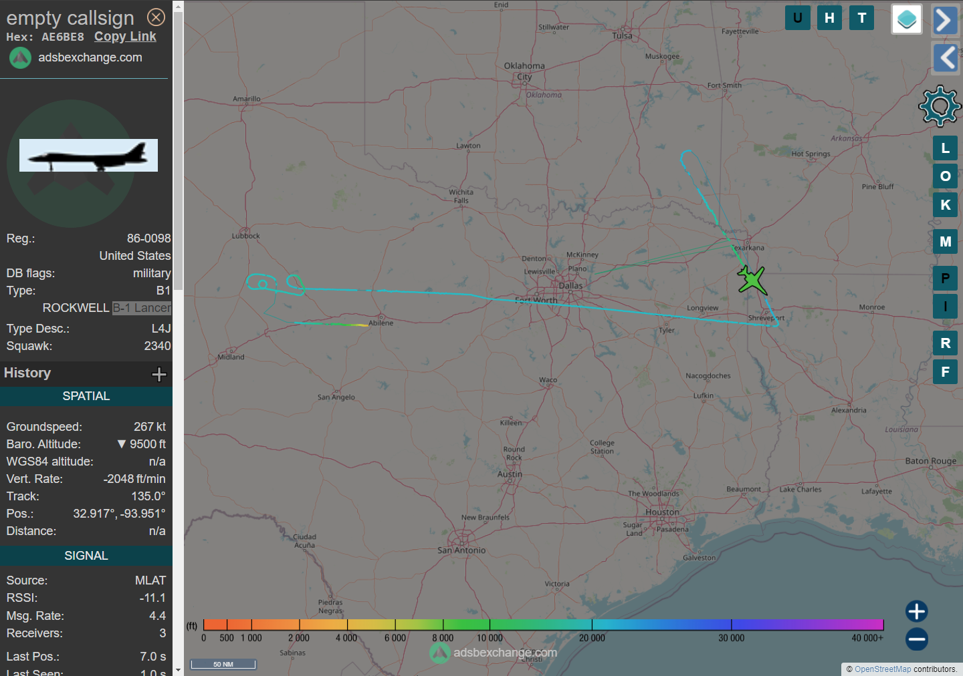Toggle the O map option button
The width and height of the screenshot is (963, 676).
pos(945,176)
